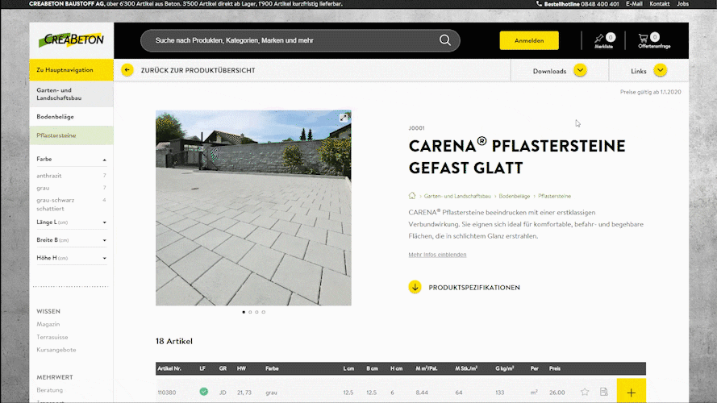The height and width of the screenshot is (403, 717).
Task: Open Beratung under Mehrwert
Action: tap(50, 390)
